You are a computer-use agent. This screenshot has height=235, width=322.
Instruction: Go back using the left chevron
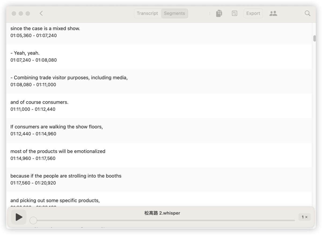click(41, 13)
